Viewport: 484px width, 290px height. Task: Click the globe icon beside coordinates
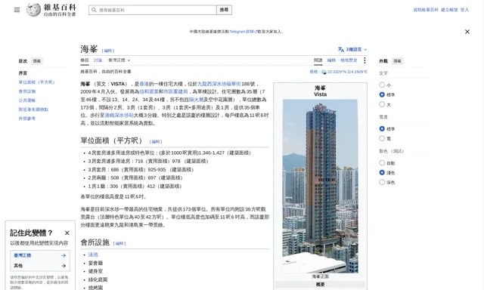coord(324,72)
